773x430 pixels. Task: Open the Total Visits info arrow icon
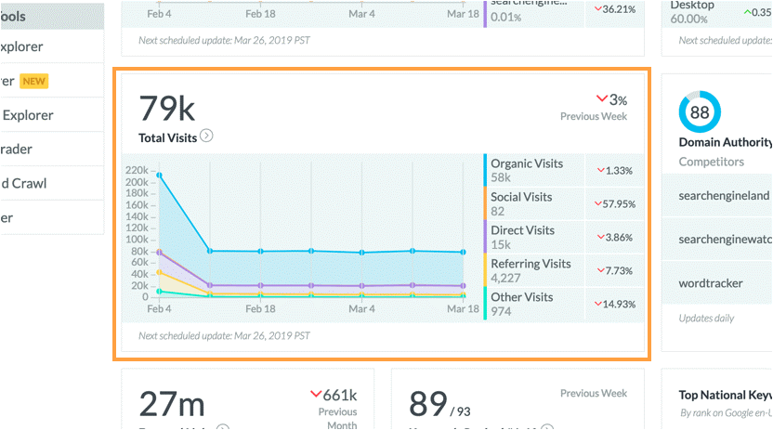click(x=206, y=136)
